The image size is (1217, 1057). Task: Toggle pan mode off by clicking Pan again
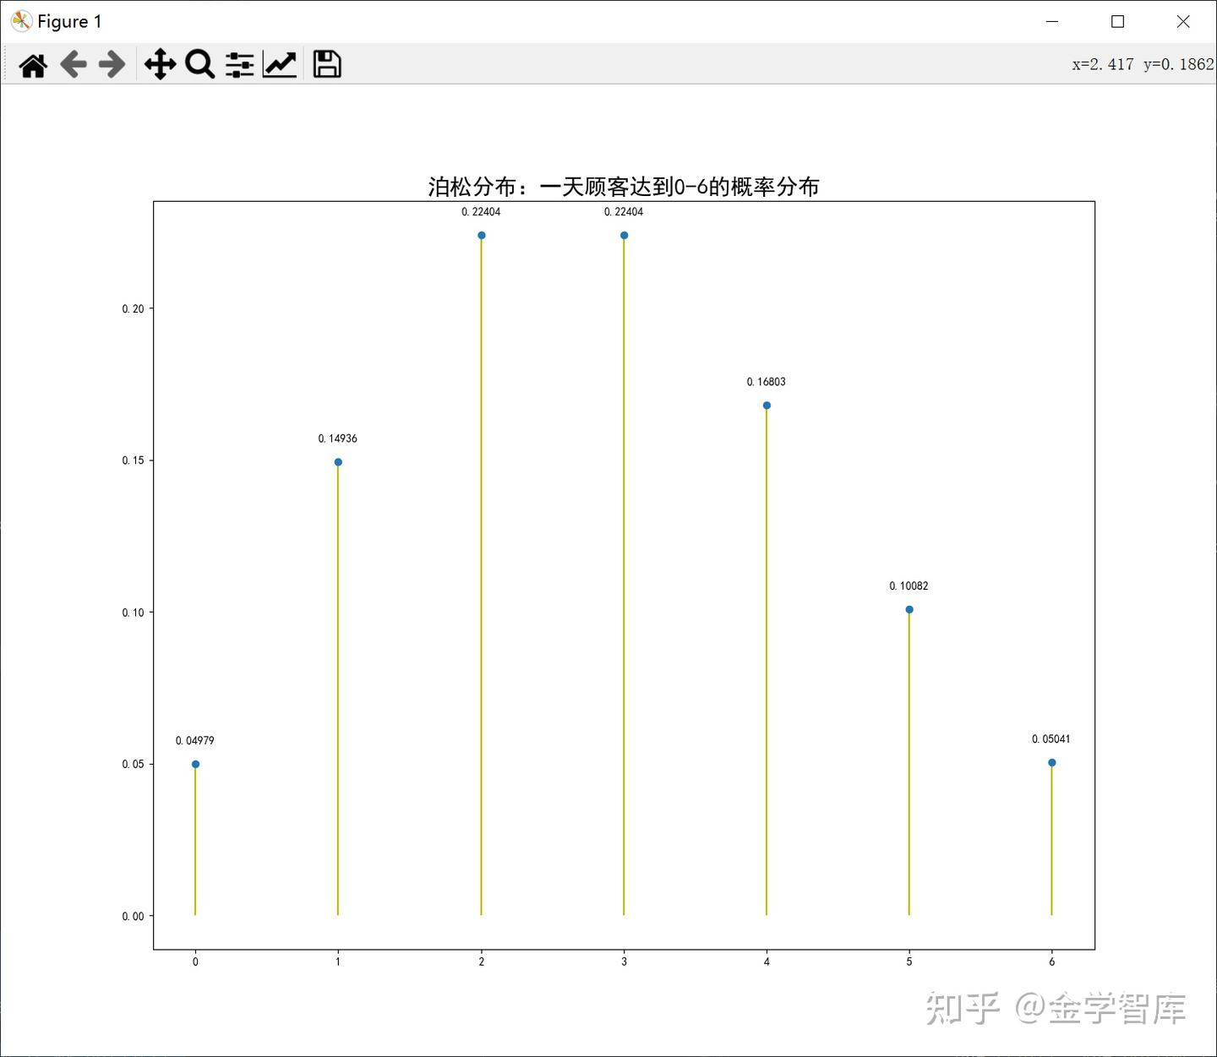coord(160,63)
